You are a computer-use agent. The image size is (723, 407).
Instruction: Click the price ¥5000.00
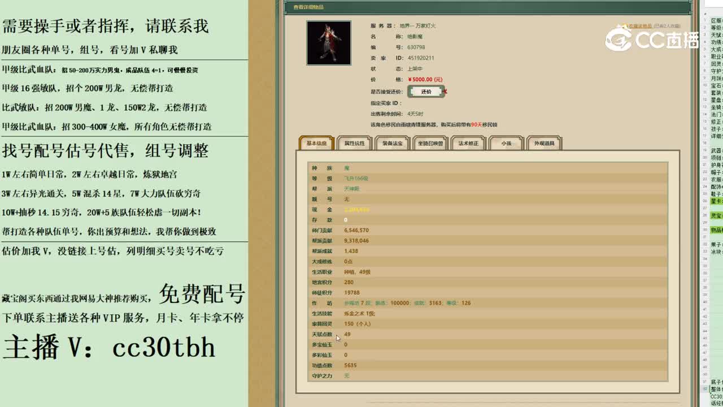point(425,80)
